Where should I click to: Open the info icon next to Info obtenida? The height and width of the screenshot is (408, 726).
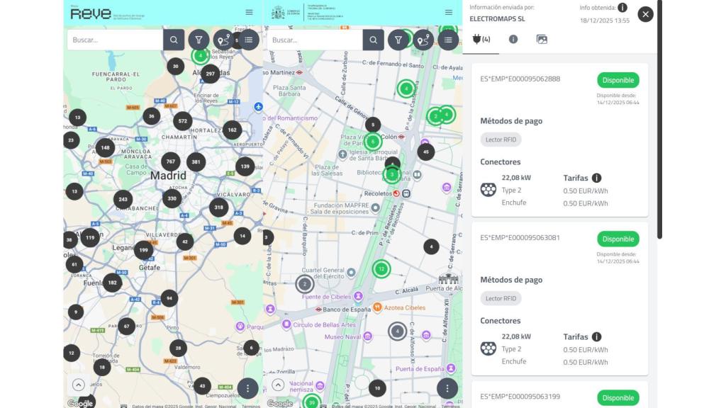(x=622, y=8)
